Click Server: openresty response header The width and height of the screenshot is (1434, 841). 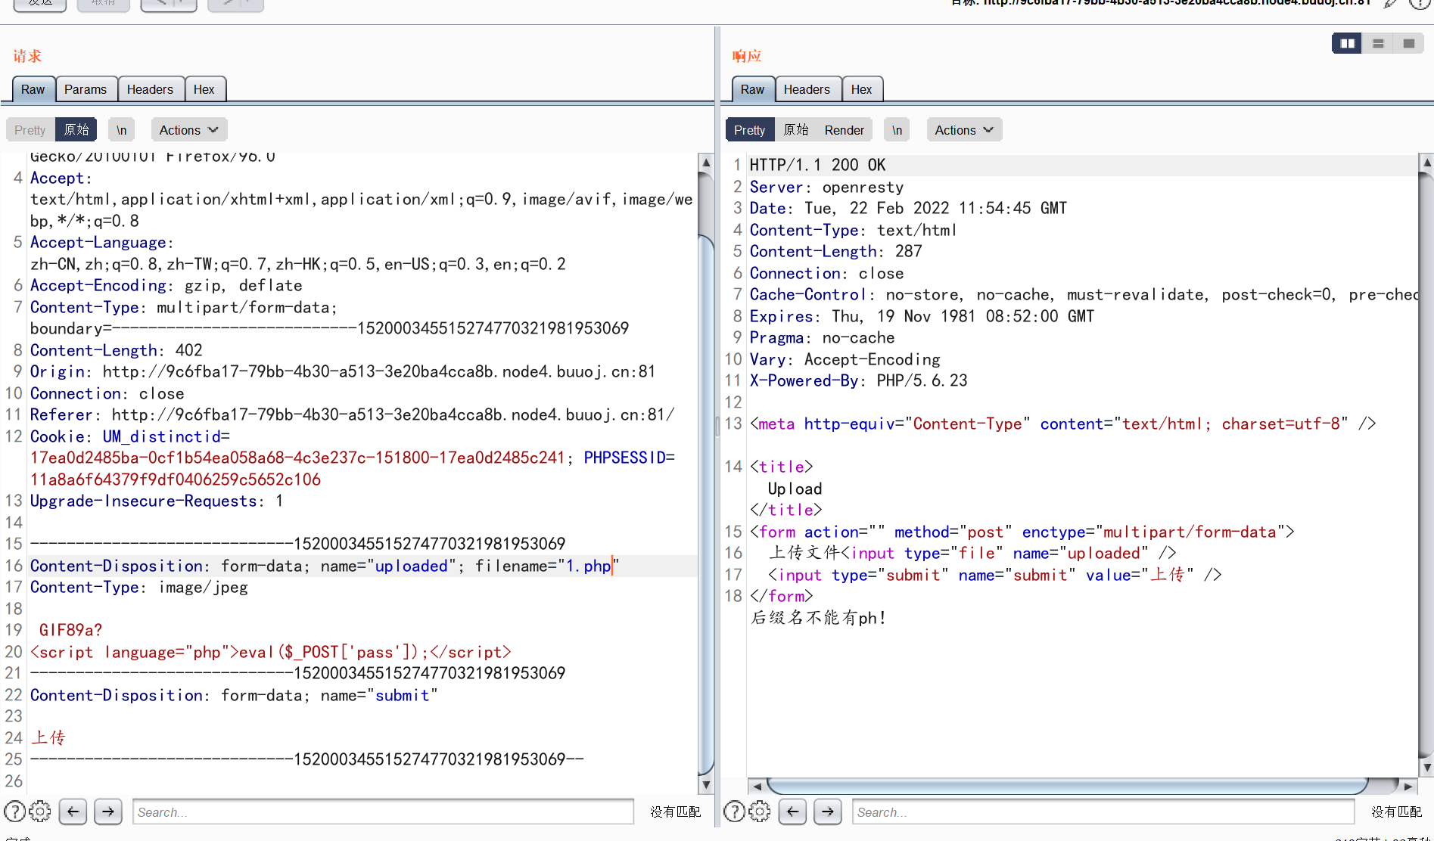[827, 187]
